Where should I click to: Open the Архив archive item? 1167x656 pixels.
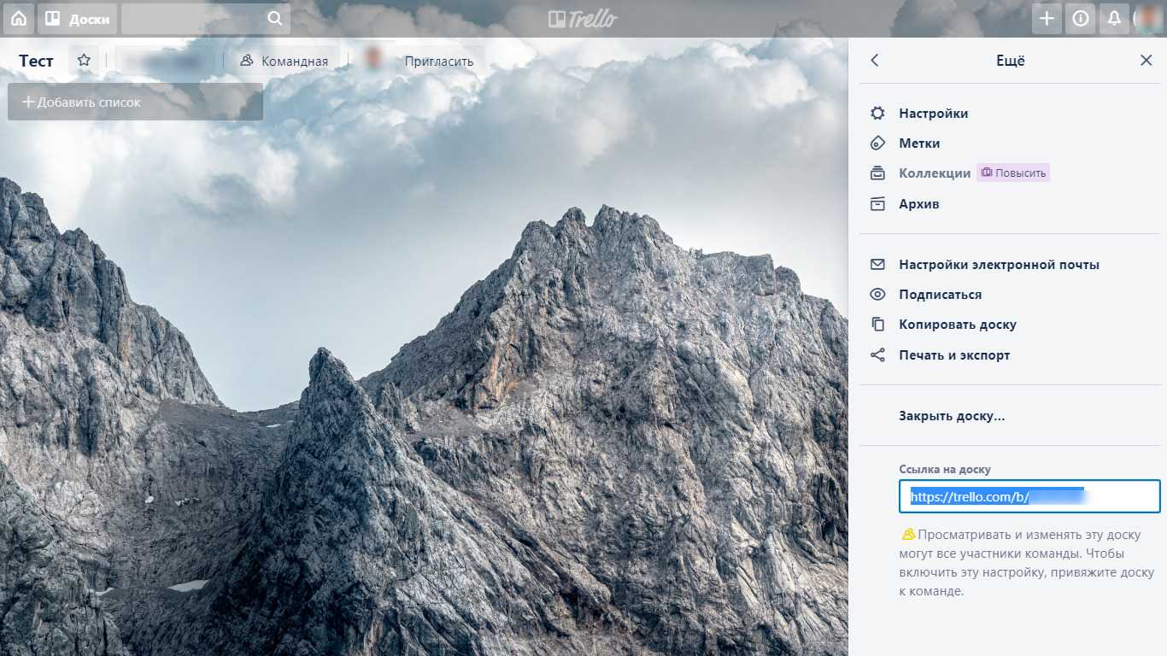[918, 204]
